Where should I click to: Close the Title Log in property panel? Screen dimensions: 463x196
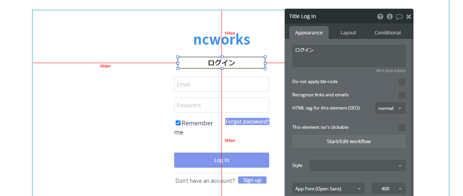[x=409, y=17]
